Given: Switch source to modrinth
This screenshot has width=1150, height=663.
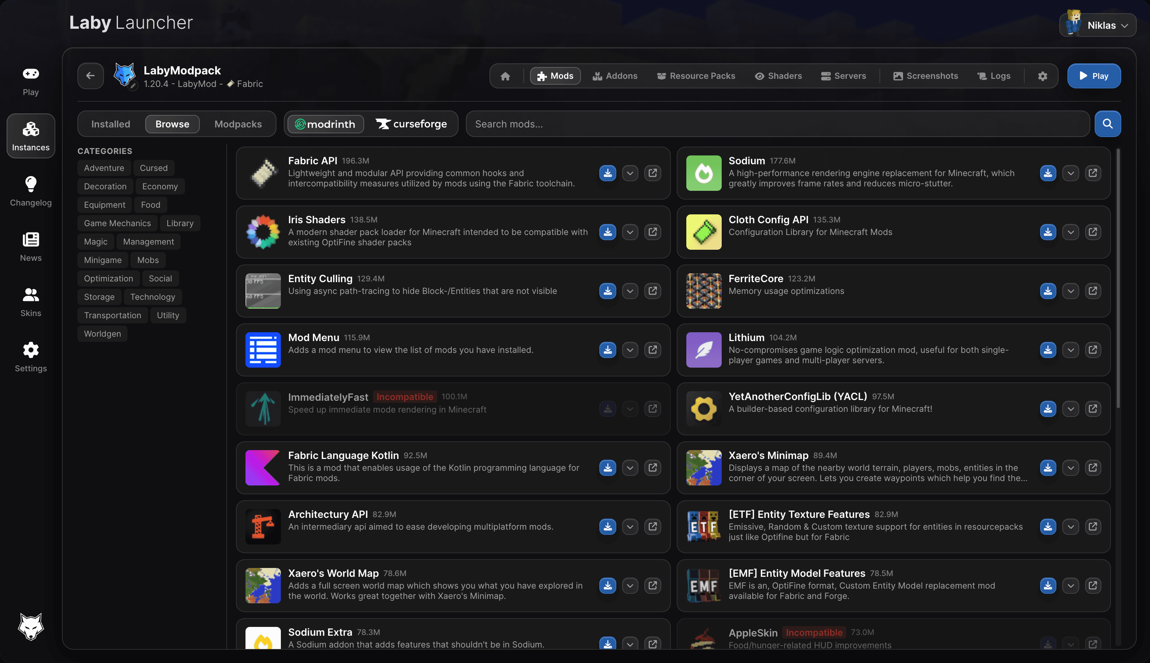Looking at the screenshot, I should pyautogui.click(x=325, y=124).
